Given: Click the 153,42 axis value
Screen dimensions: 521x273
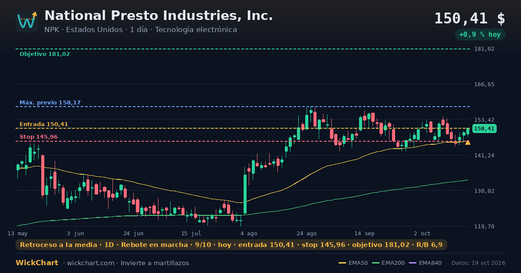Looking at the screenshot, I should point(485,120).
